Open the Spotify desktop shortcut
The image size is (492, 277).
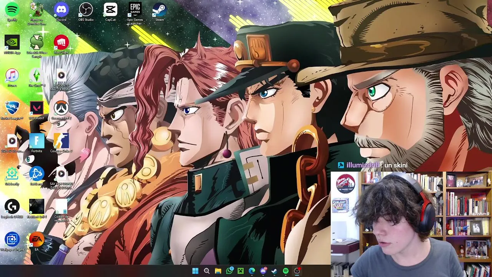click(x=12, y=12)
